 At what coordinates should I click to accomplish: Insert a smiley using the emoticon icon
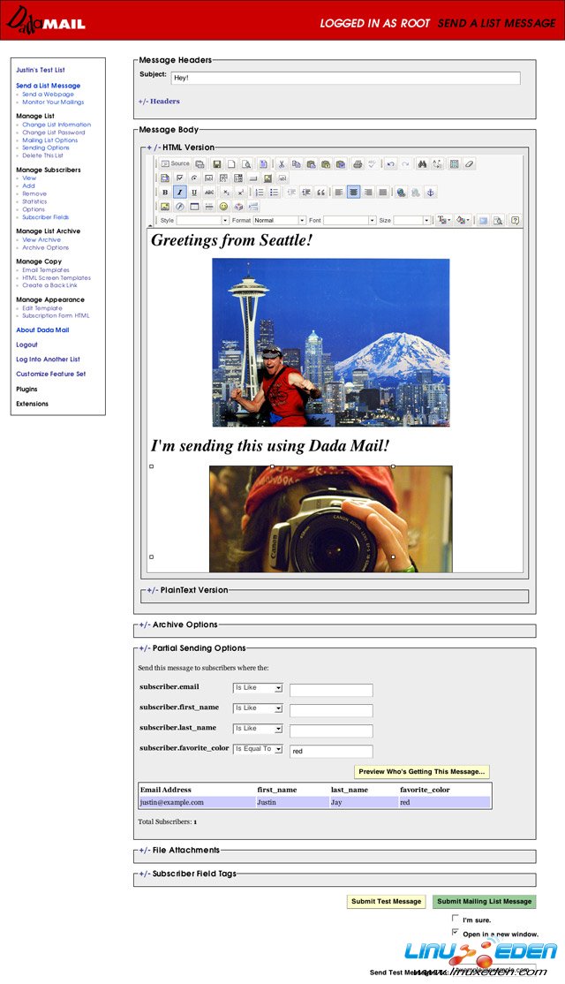coord(223,207)
